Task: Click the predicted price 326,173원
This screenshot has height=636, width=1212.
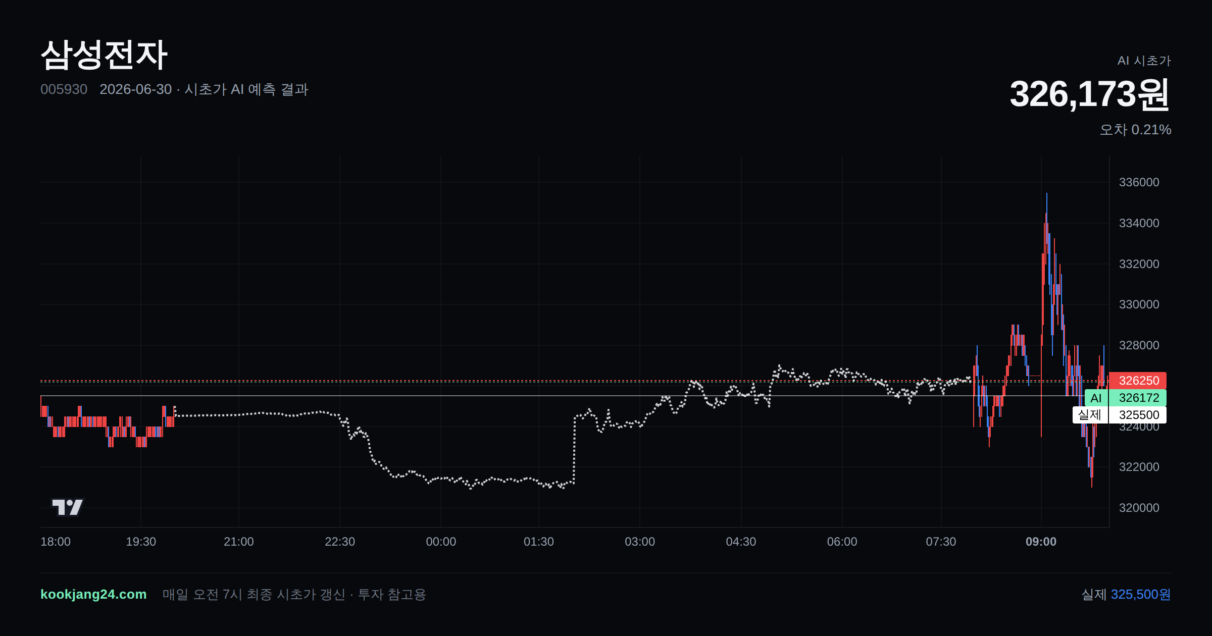Action: click(x=1090, y=94)
